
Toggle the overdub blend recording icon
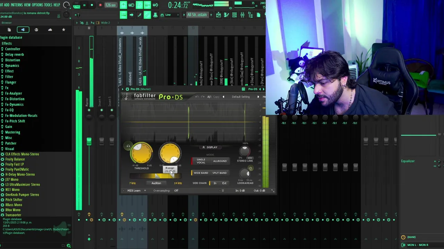click(x=147, y=5)
